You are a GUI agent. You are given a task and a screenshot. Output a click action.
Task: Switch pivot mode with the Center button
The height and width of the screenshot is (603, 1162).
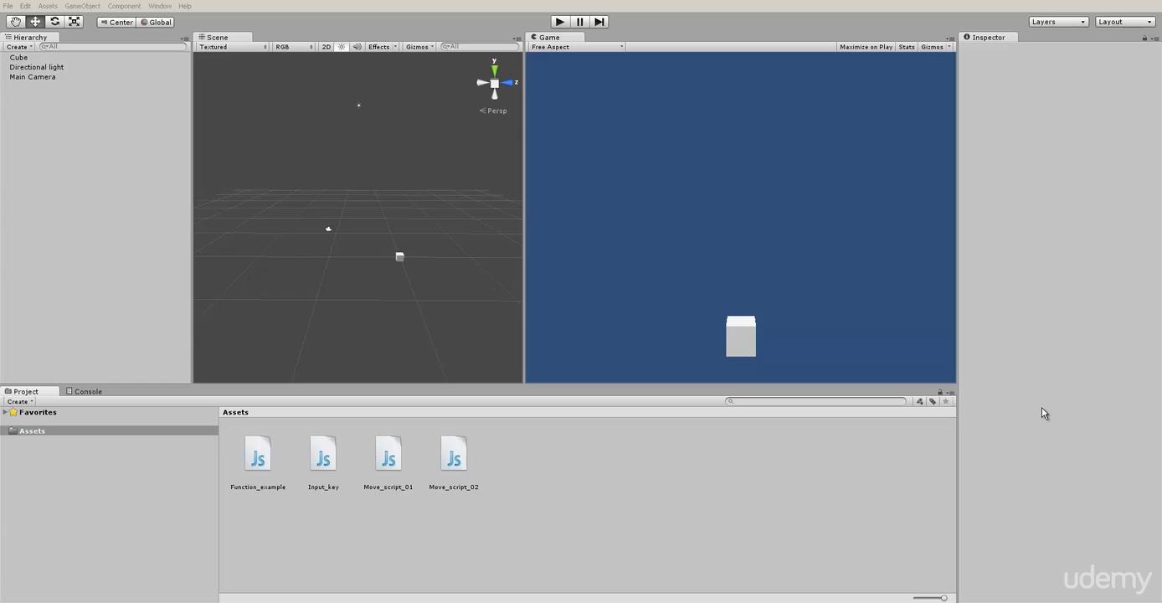coord(116,22)
